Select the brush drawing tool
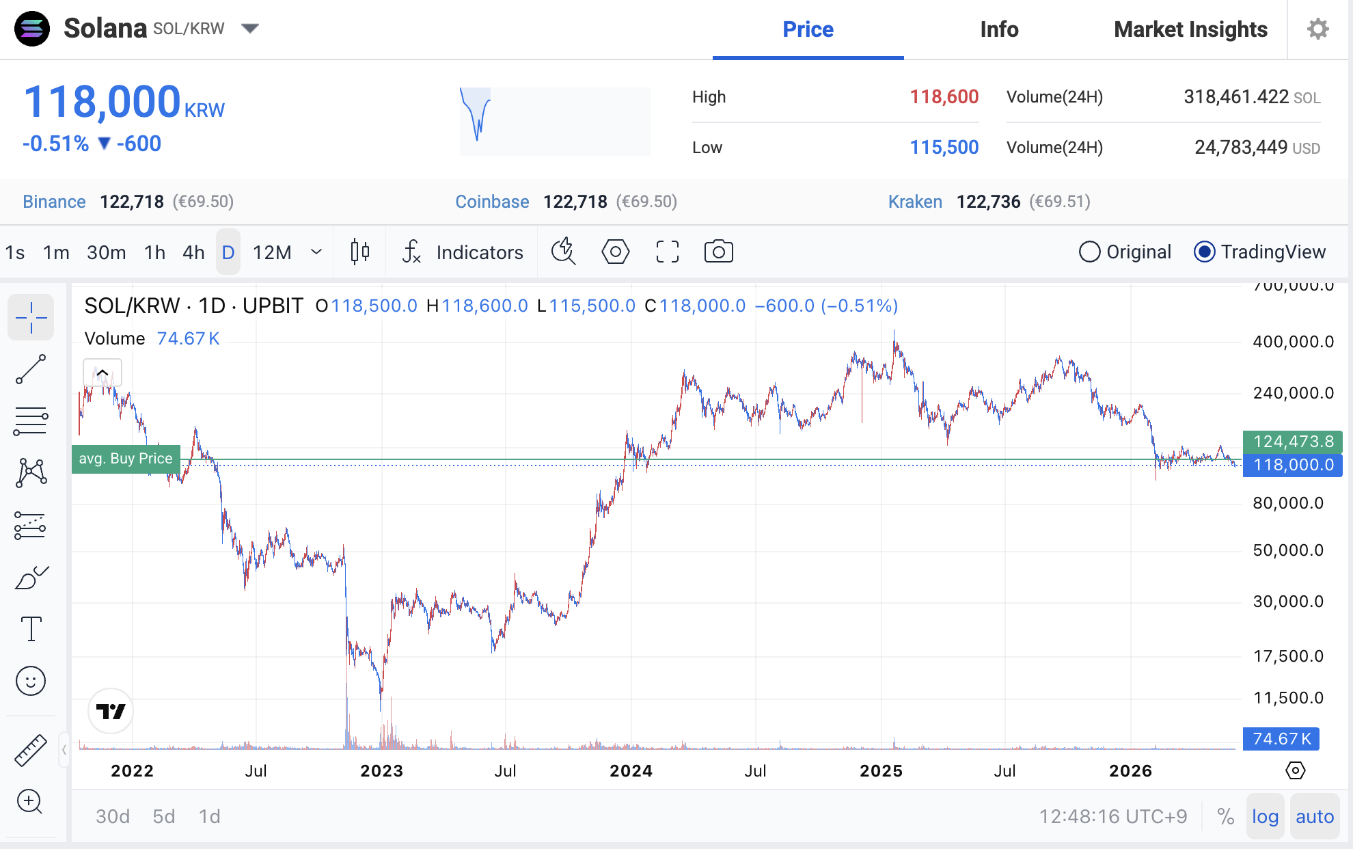This screenshot has width=1353, height=849. (x=31, y=578)
